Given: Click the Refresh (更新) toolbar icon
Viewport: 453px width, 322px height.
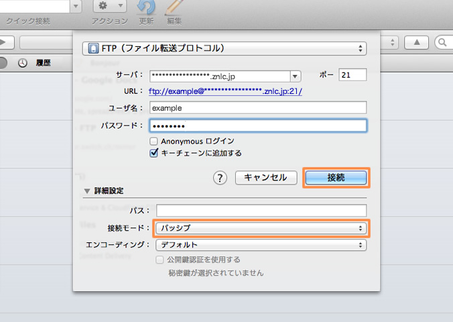Looking at the screenshot, I should [146, 7].
